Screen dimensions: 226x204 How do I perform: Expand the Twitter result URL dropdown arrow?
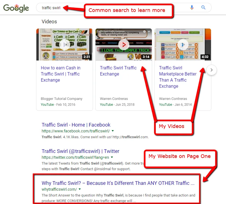112,157
